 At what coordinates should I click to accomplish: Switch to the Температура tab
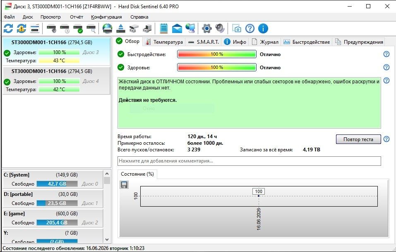pos(164,42)
